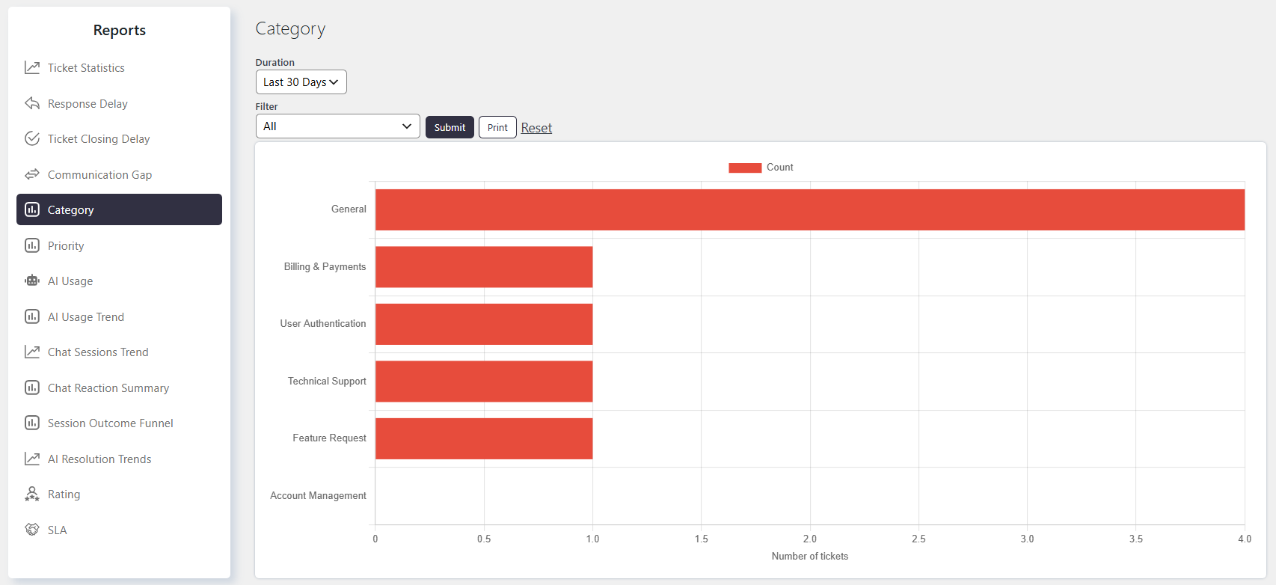This screenshot has width=1276, height=585.
Task: Click the Submit button
Action: [450, 127]
